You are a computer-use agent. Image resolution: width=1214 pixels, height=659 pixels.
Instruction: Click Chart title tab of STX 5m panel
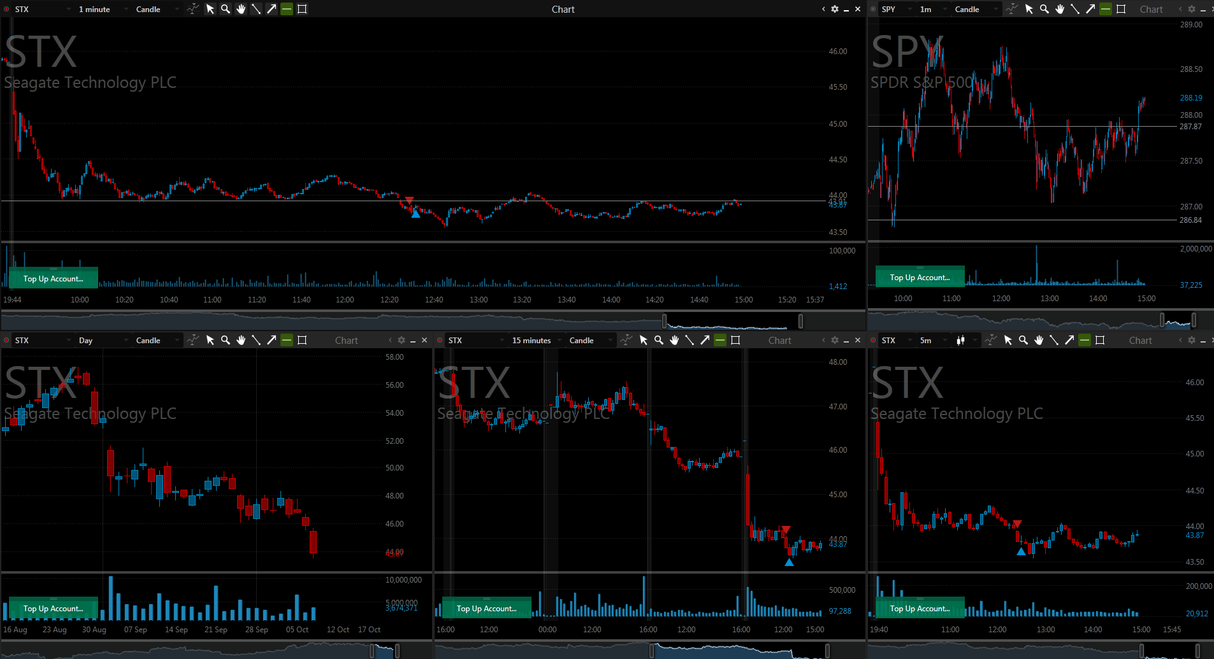(1140, 340)
